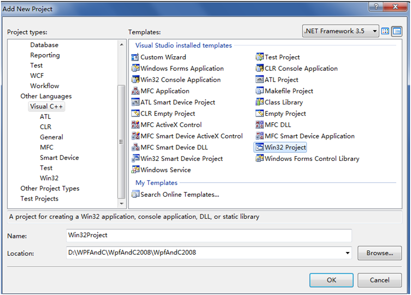Viewport: 411px width, 295px height.
Task: Select the CLR Empty Project icon
Action: 135,113
